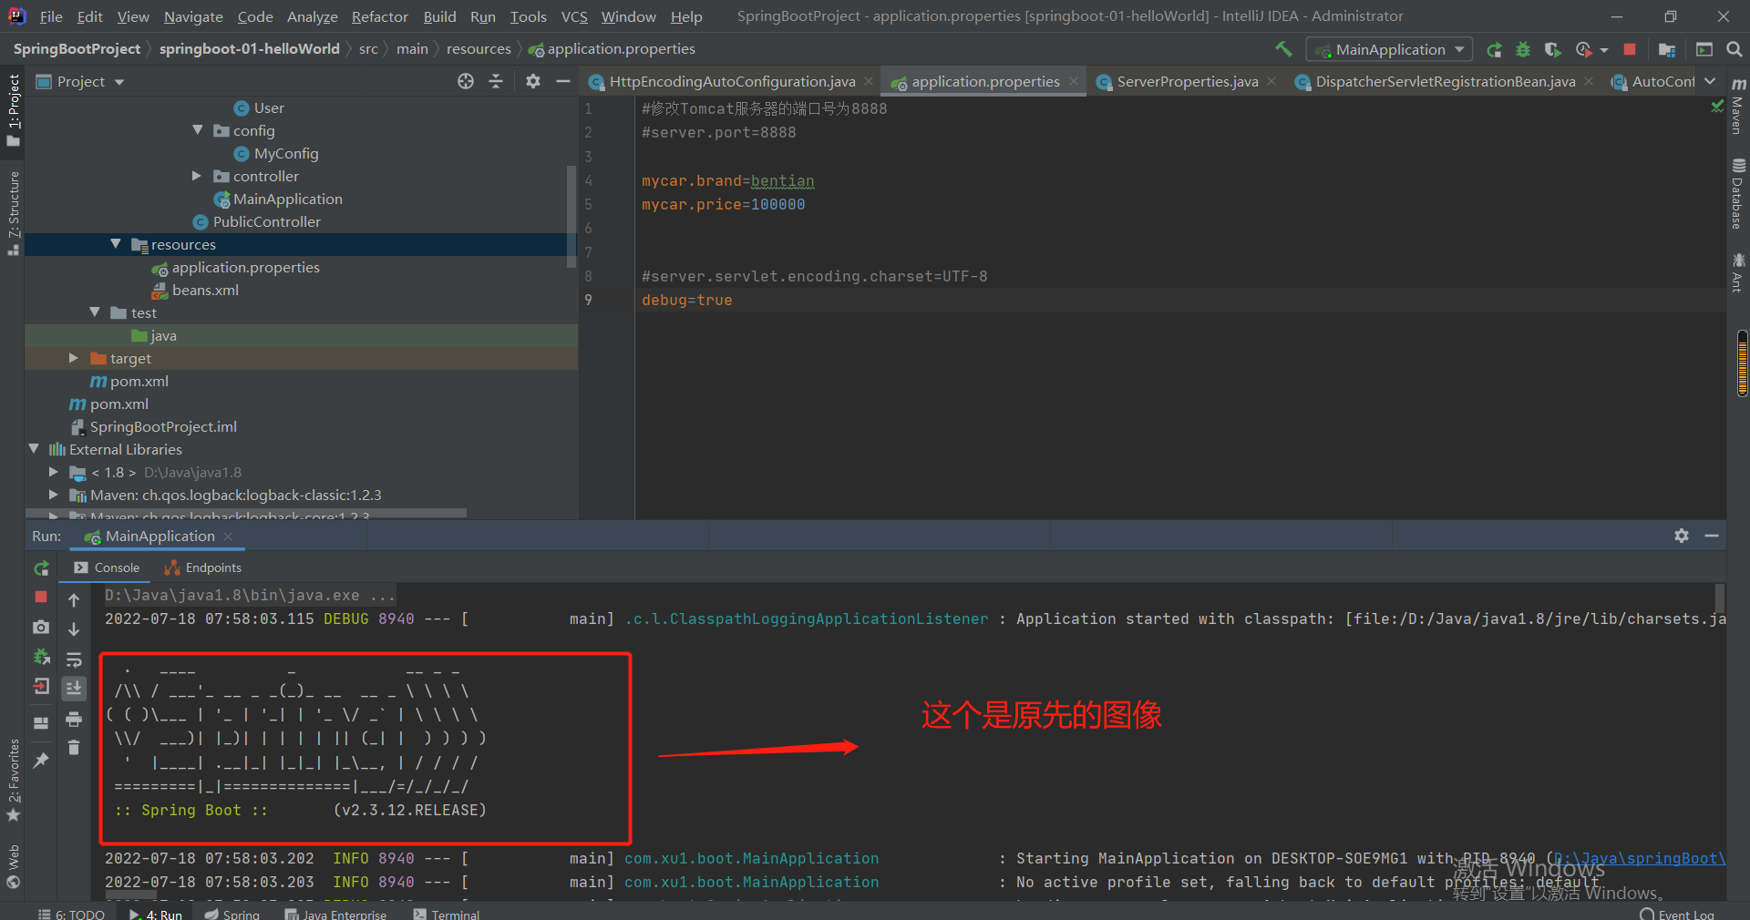This screenshot has height=920, width=1750.
Task: Collapse the config folder
Action: pos(198,130)
